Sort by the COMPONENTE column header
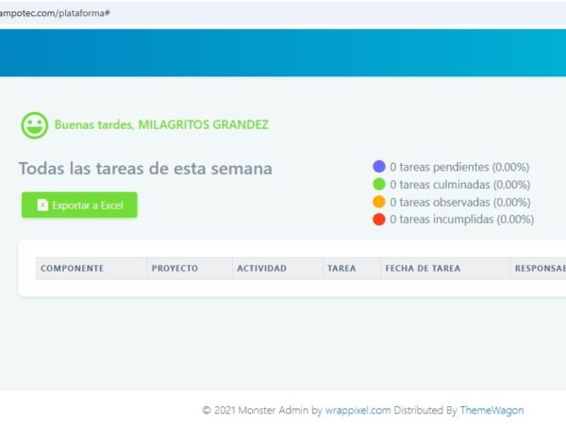Viewport: 566px width, 424px height. click(x=72, y=269)
